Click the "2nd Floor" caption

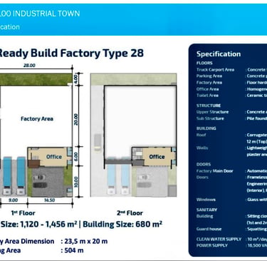(x=130, y=213)
